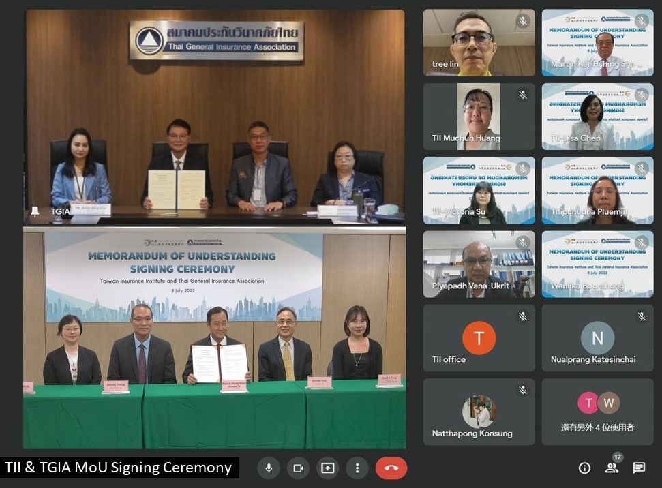Select the Piyapadh Vana-Ukrit tile
This screenshot has height=488, width=662.
[479, 264]
